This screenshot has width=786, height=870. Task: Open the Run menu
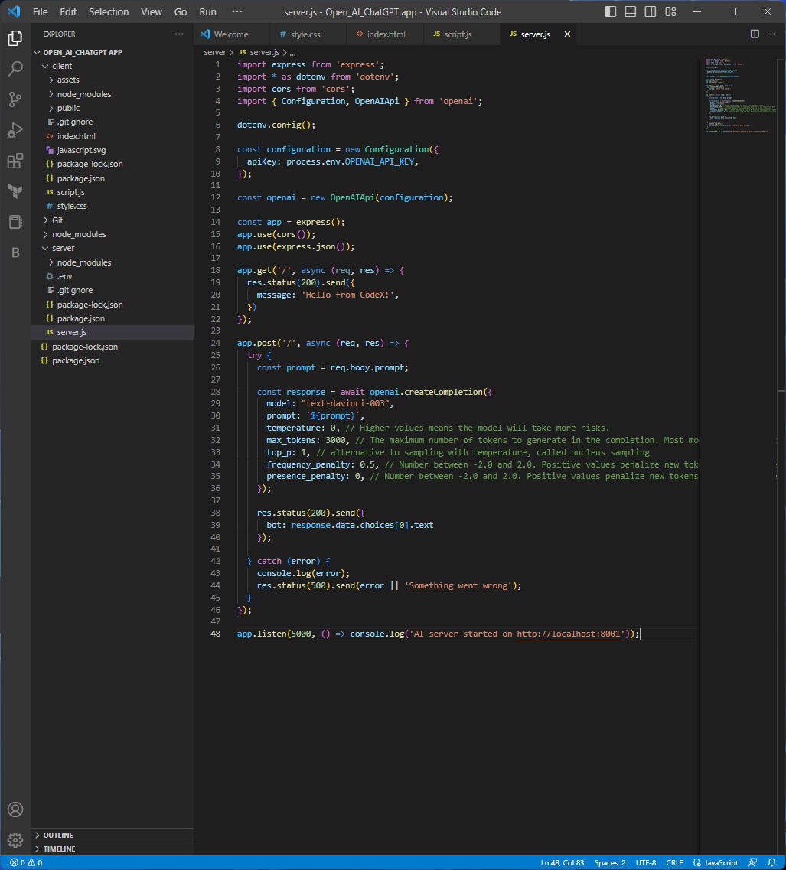click(208, 11)
